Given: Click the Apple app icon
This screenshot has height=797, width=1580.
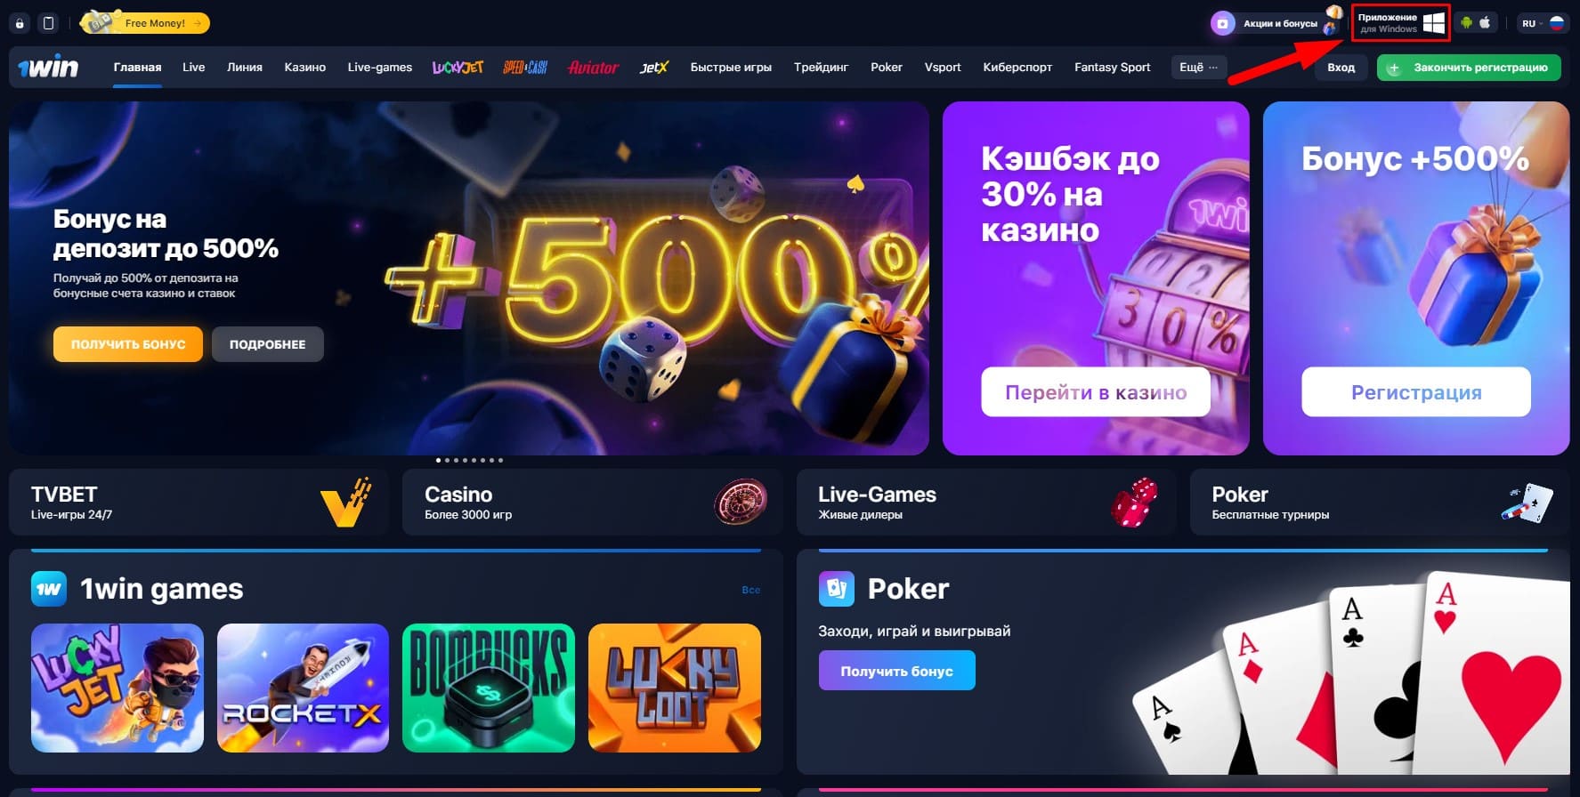Looking at the screenshot, I should tap(1485, 23).
